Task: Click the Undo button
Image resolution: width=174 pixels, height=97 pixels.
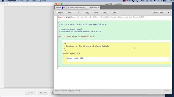Action: (69, 13)
